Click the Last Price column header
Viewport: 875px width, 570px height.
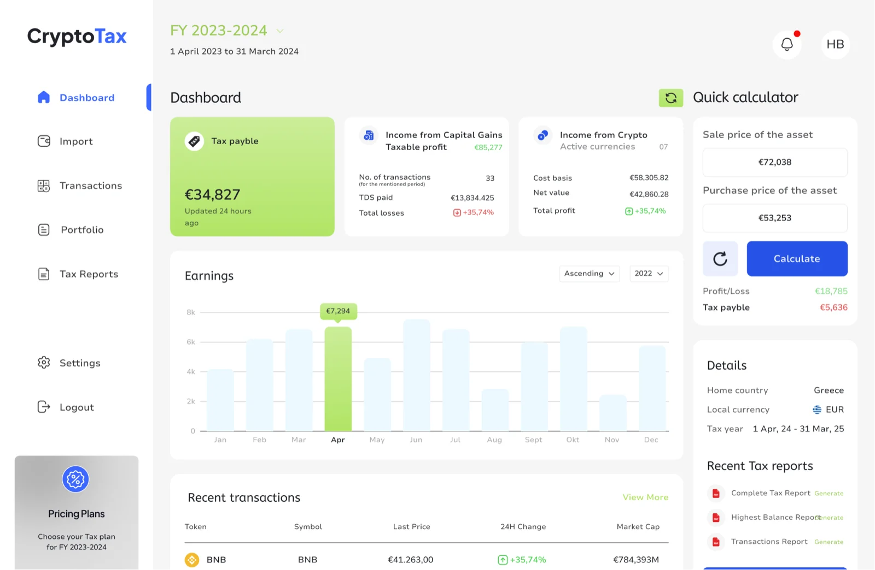411,527
